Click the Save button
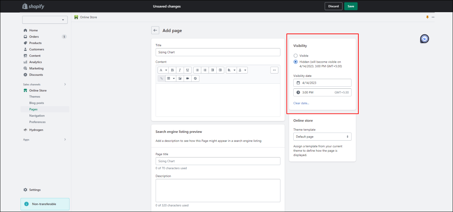The height and width of the screenshot is (212, 453). (351, 6)
